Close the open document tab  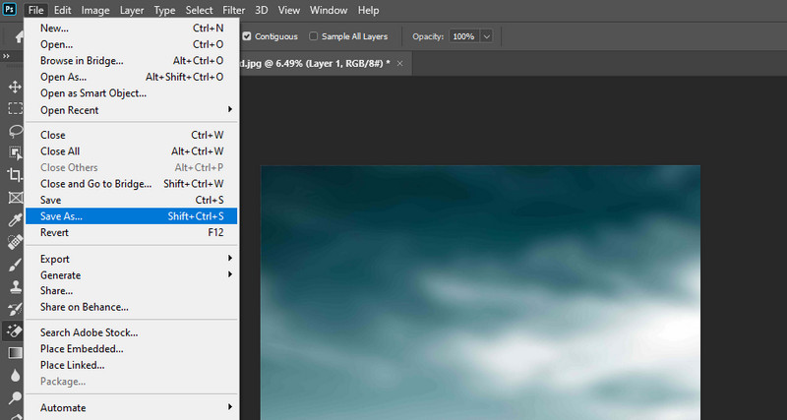398,63
